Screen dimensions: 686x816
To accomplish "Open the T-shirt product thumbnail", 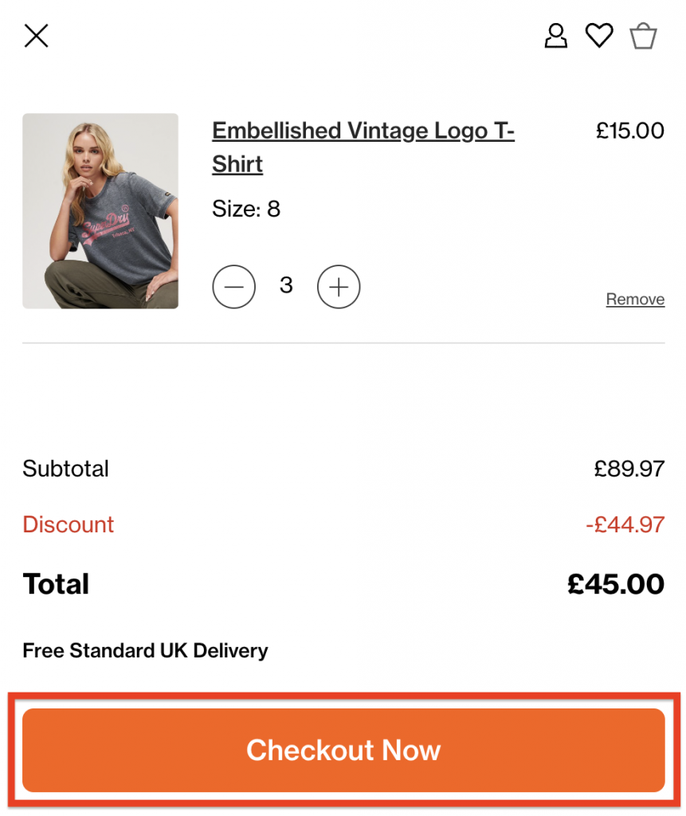I will click(x=100, y=211).
